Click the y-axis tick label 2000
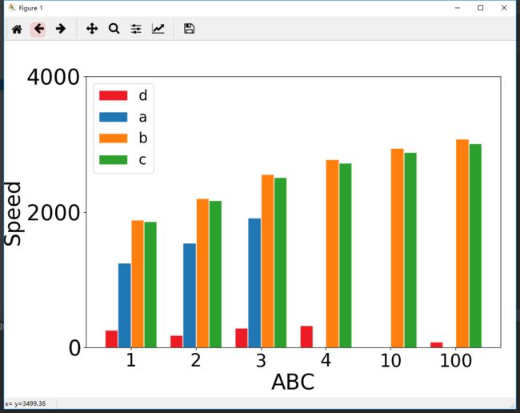 (54, 213)
